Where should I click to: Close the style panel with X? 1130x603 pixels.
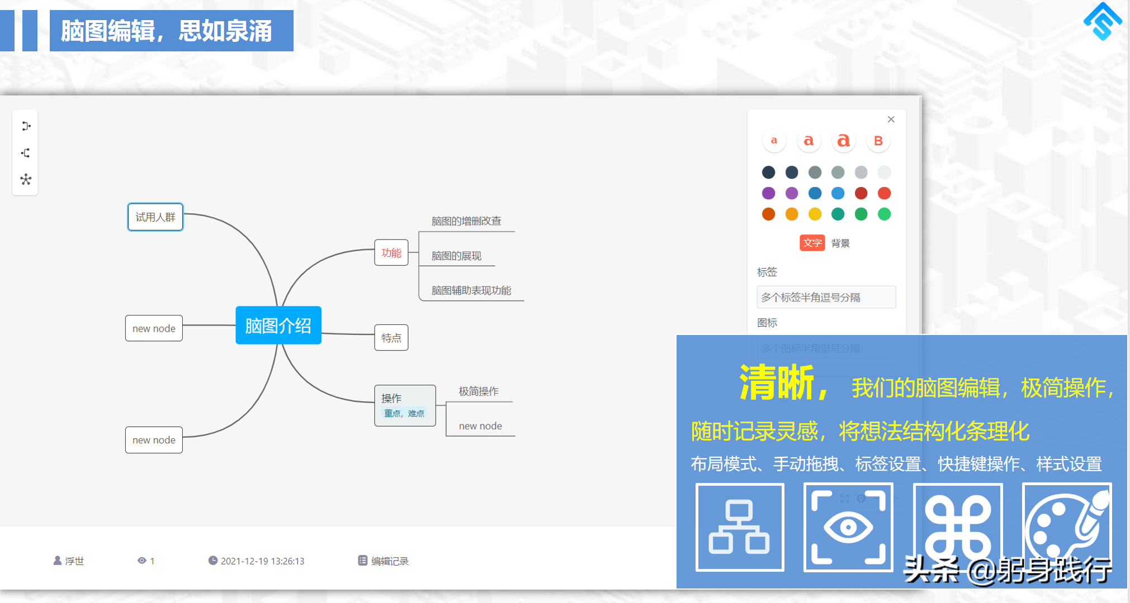[x=891, y=119]
